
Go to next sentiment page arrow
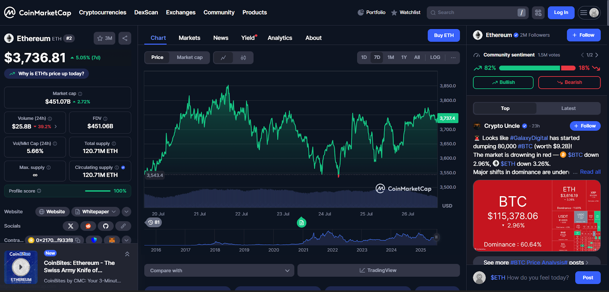coord(596,55)
